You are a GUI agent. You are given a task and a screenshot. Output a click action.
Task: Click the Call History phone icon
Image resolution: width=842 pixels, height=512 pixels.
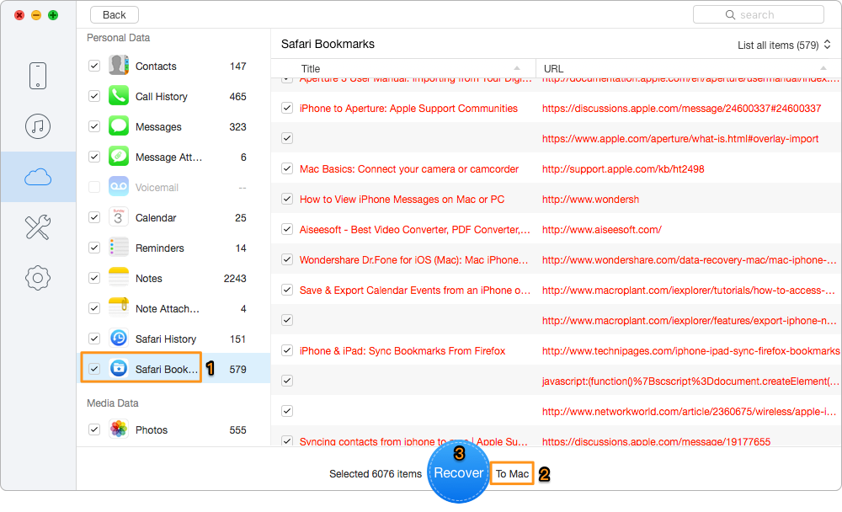119,96
